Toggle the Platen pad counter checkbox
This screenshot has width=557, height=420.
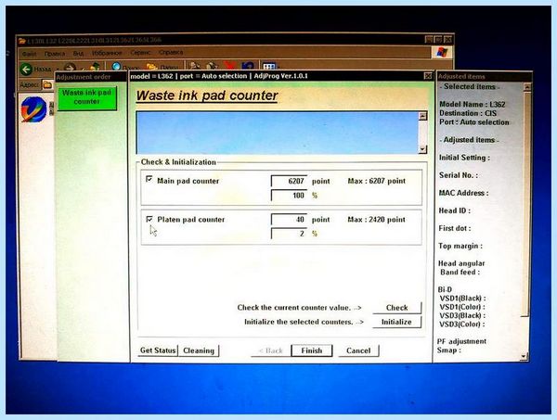coord(149,219)
